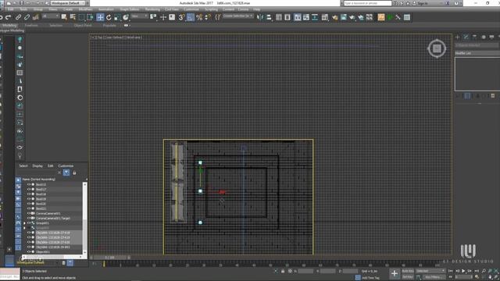Open the Mirror tool
This screenshot has height=281, width=500.
tap(260, 17)
